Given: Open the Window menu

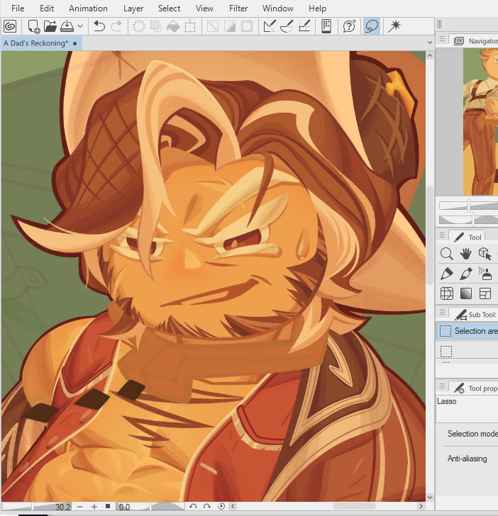Looking at the screenshot, I should point(278,9).
